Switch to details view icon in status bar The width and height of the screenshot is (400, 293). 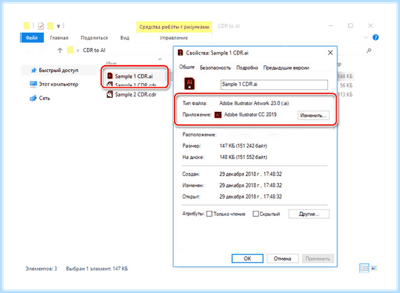(x=364, y=268)
